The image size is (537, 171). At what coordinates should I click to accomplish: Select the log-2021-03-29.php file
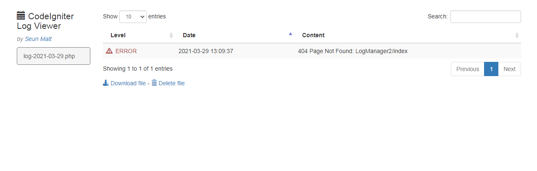point(53,56)
